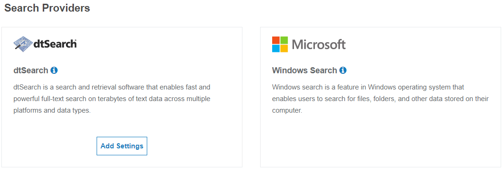This screenshot has width=503, height=172.
Task: Open Add Settings for dtSearch
Action: coord(122,146)
